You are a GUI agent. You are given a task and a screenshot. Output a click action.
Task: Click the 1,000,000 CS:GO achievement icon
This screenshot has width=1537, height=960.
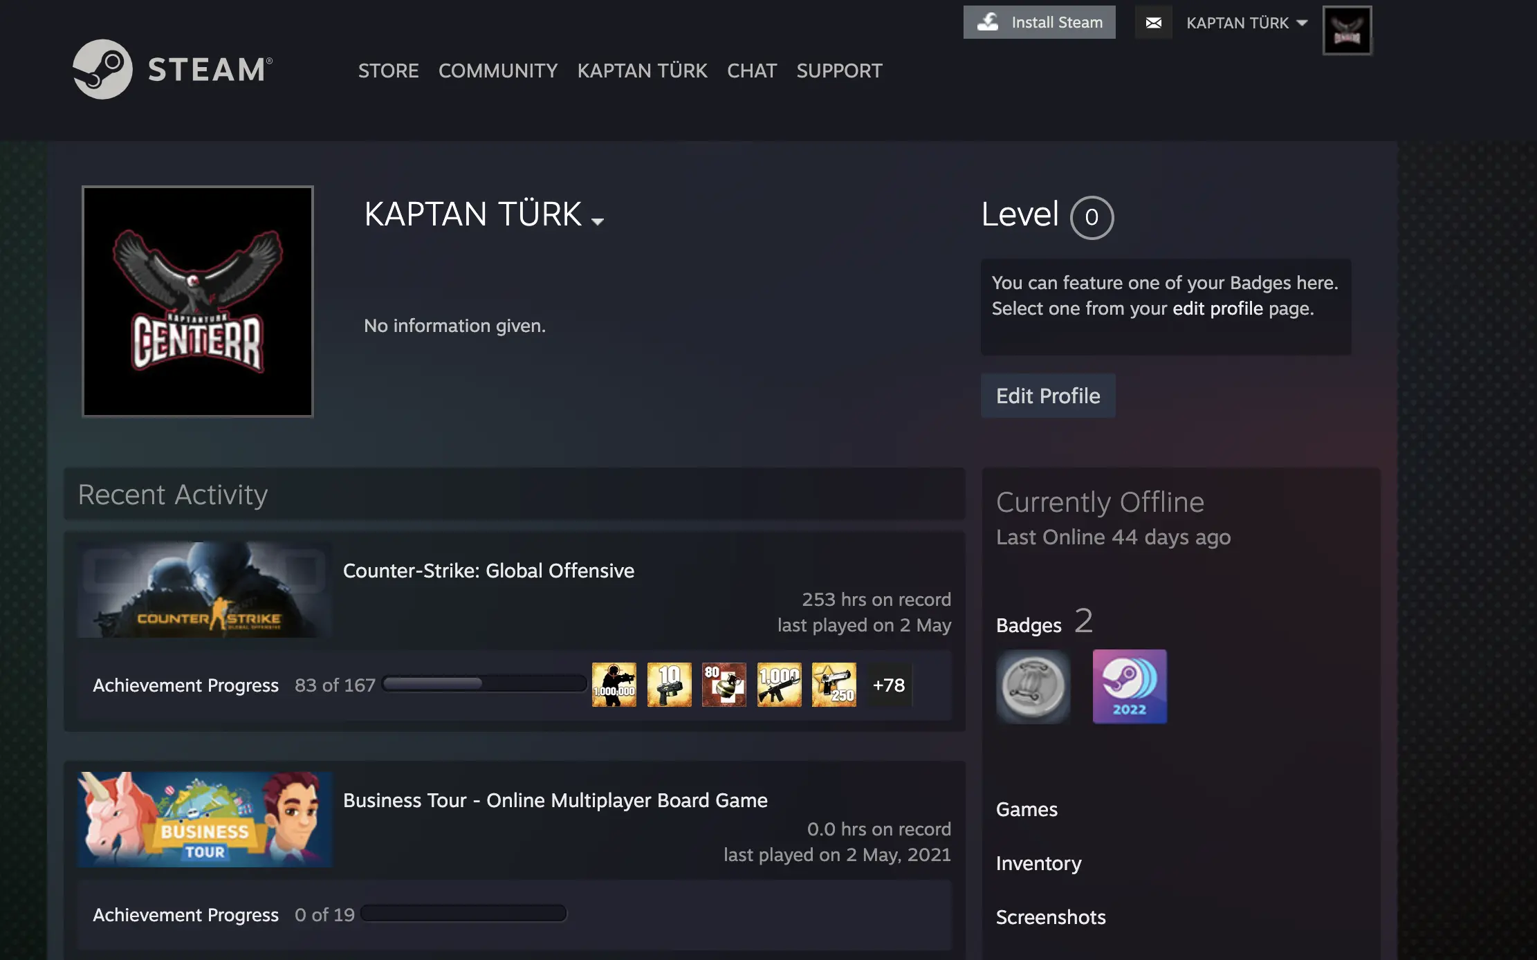pyautogui.click(x=614, y=685)
